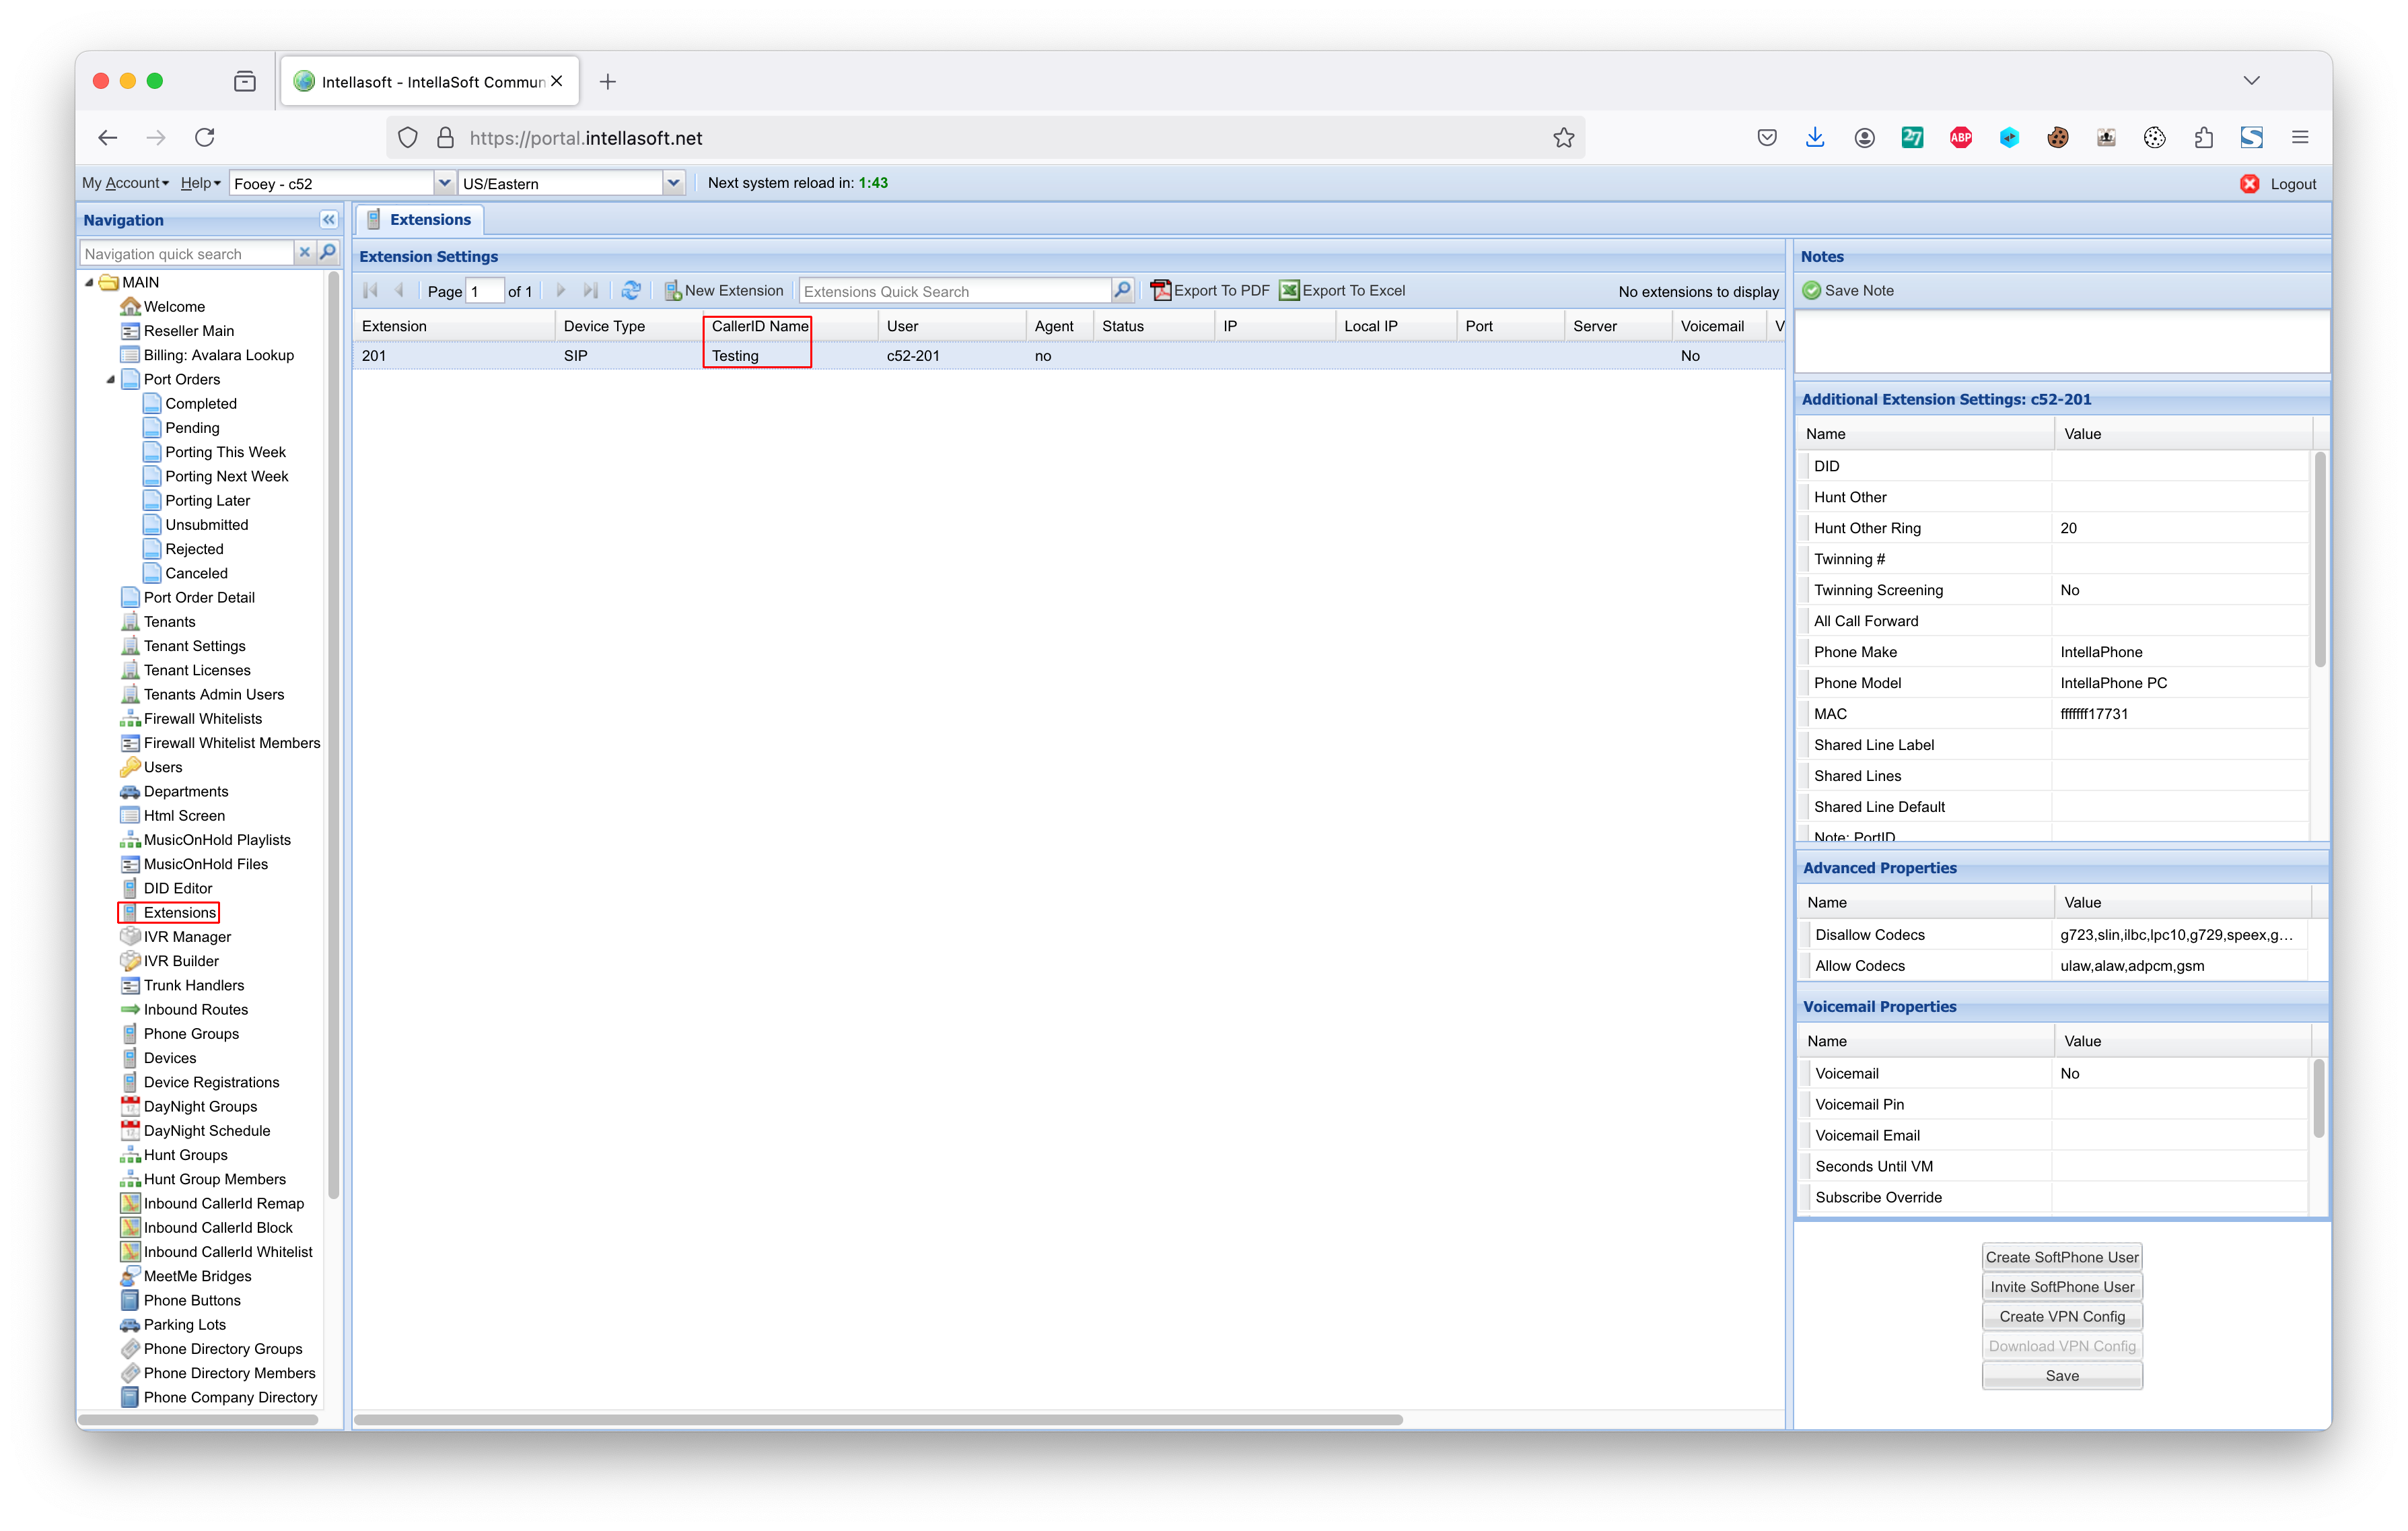The width and height of the screenshot is (2408, 1531).
Task: Open Hunt Groups in navigation
Action: pyautogui.click(x=185, y=1155)
